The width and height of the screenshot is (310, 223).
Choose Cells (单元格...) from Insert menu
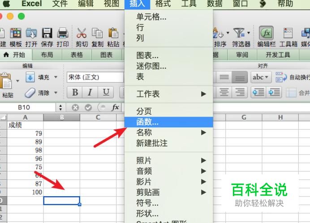coord(168,17)
